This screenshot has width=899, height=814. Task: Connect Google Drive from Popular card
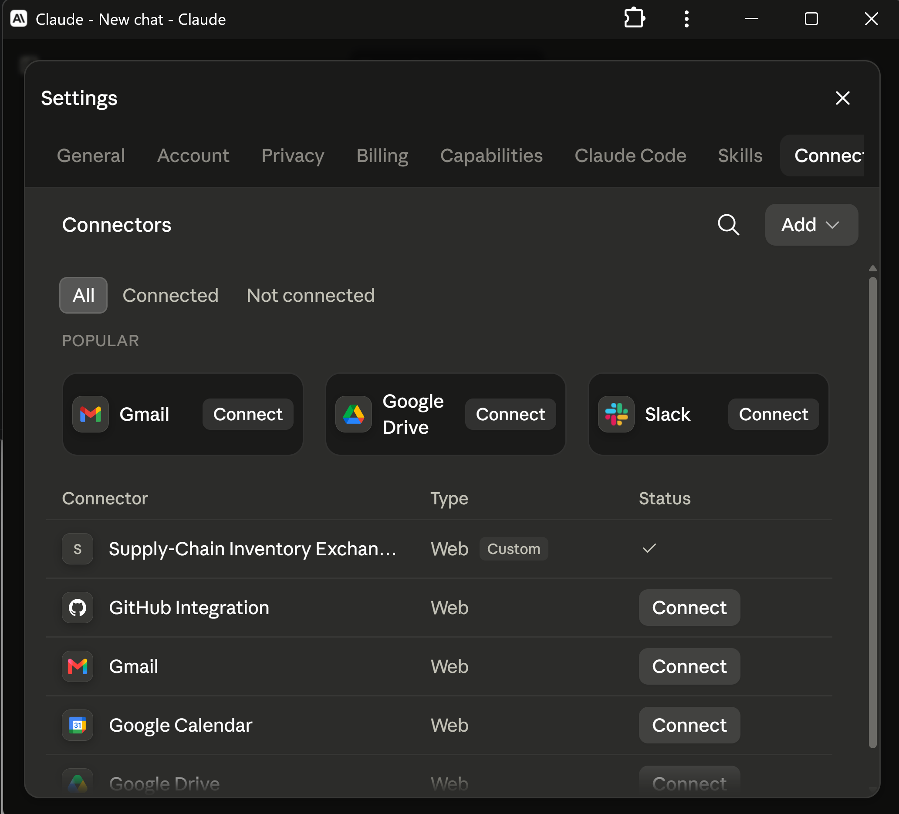tap(510, 414)
